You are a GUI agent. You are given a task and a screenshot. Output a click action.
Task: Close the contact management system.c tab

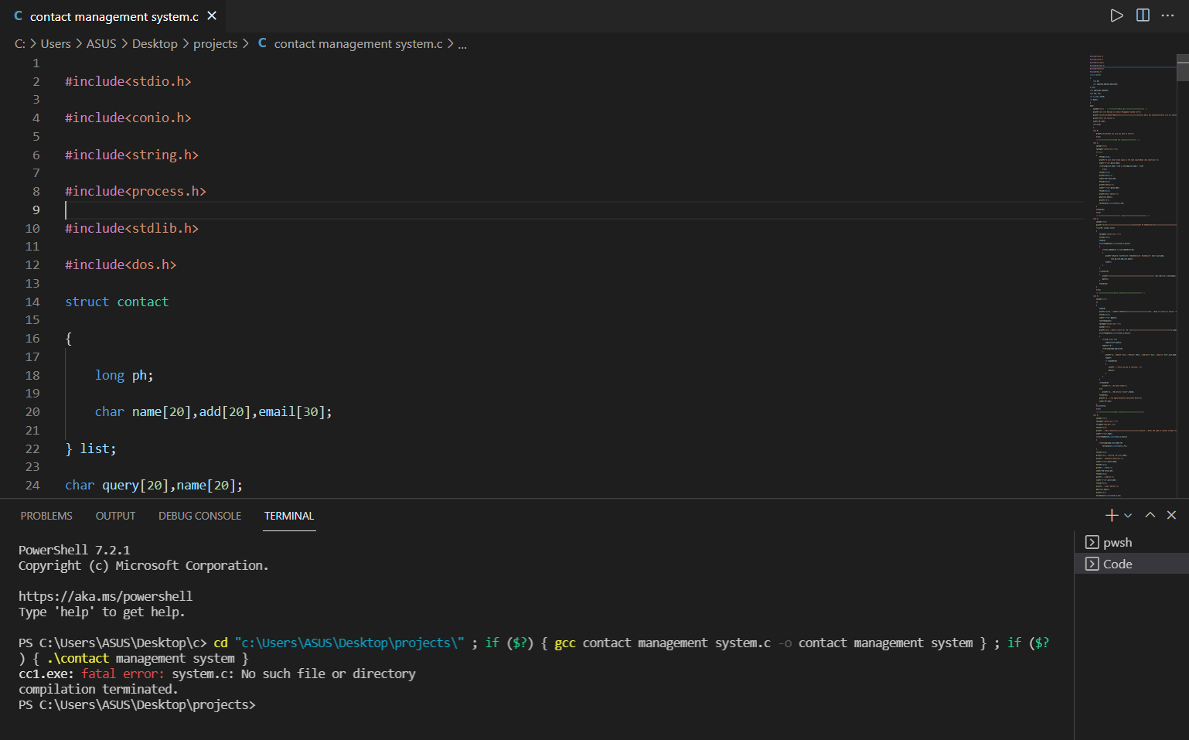(x=211, y=15)
